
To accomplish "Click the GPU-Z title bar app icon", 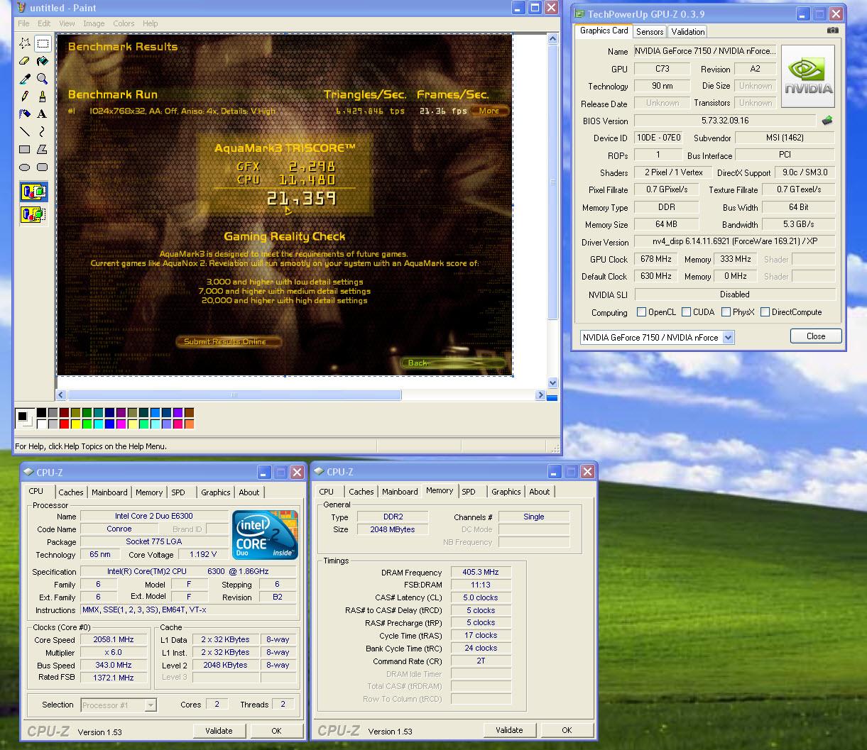I will tap(580, 13).
